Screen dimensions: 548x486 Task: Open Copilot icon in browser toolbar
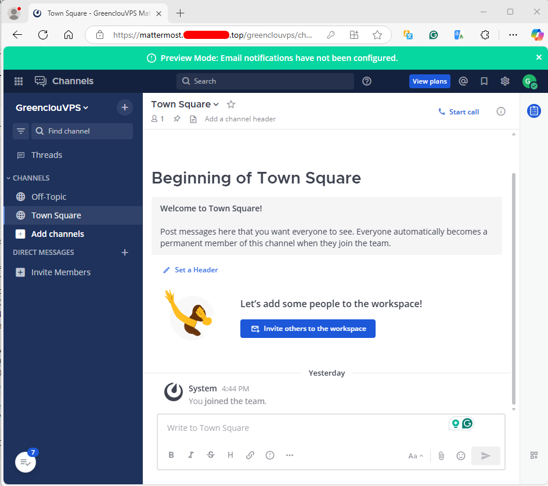537,35
